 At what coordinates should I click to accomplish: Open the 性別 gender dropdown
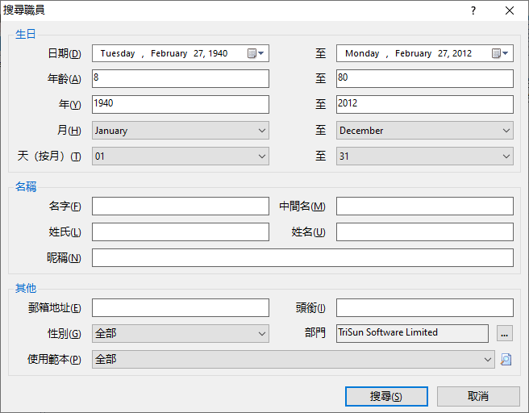[x=181, y=334]
